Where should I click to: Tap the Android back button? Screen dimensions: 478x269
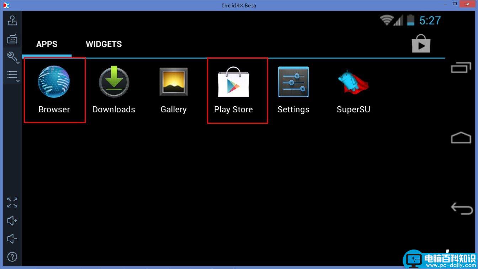coord(461,208)
